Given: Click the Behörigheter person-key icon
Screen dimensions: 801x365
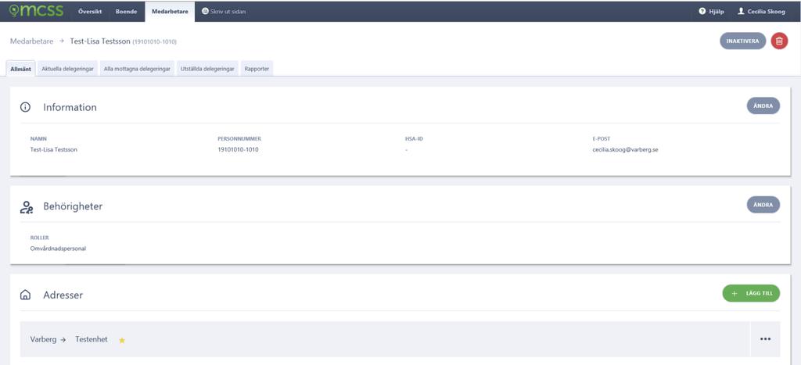Looking at the screenshot, I should point(26,207).
